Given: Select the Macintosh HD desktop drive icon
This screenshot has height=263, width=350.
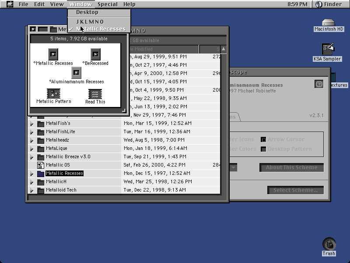Looking at the screenshot, I should pos(329,22).
